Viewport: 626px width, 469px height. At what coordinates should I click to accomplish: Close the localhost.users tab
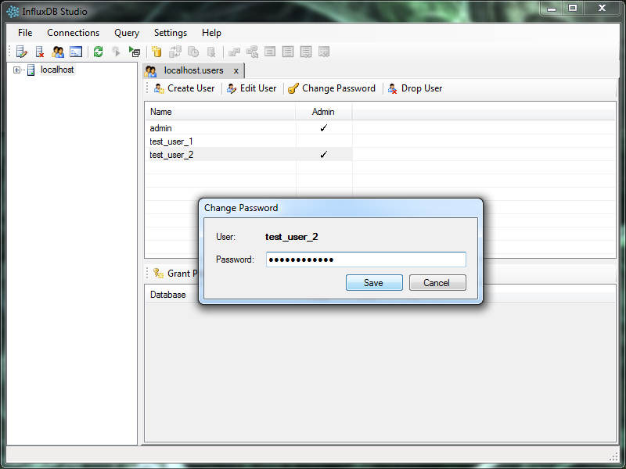pos(236,71)
